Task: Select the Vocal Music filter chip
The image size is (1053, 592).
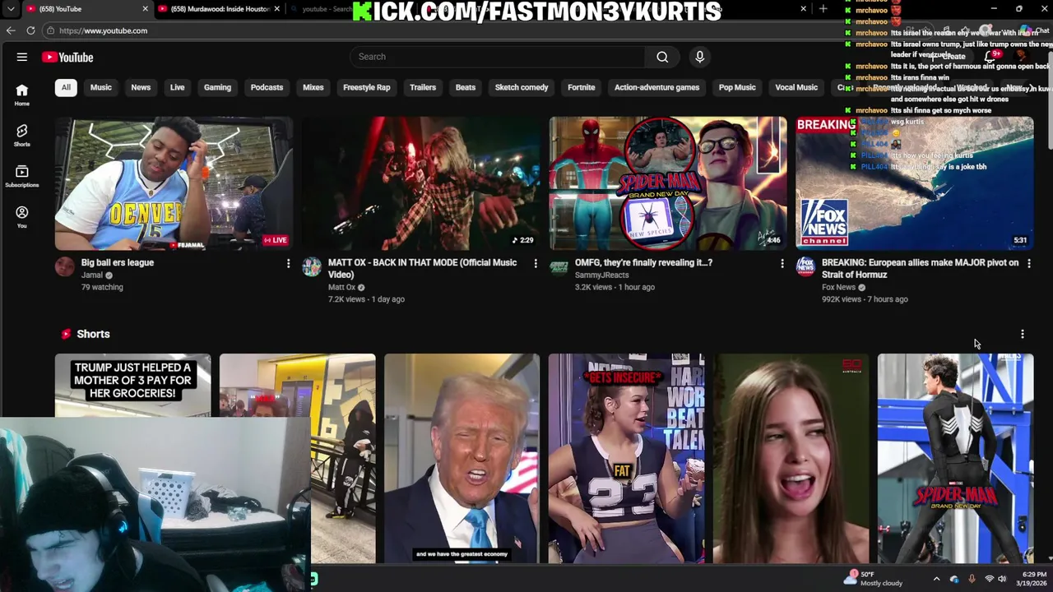Action: (796, 87)
